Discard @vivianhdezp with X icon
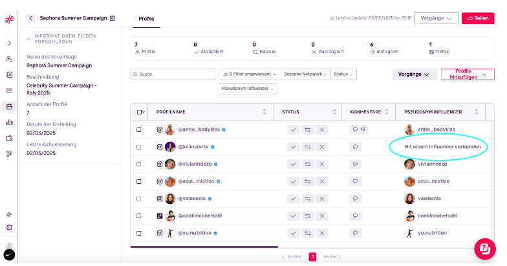This screenshot has width=507, height=266. (x=322, y=164)
